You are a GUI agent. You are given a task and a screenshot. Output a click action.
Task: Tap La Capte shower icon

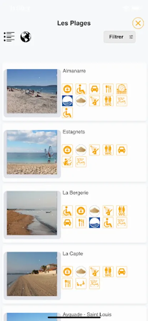click(95, 271)
